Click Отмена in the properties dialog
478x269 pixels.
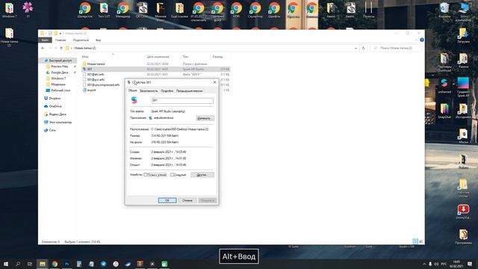[x=187, y=200]
